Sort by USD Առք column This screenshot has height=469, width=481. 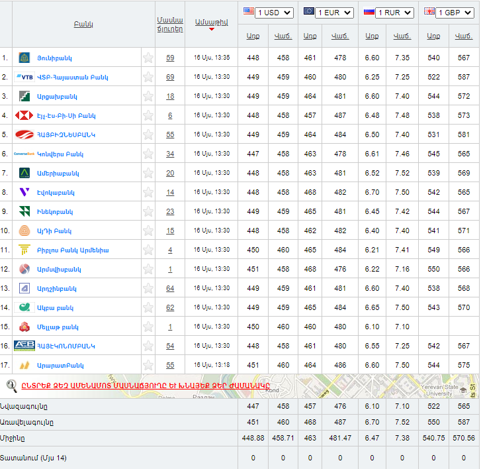[x=253, y=36]
